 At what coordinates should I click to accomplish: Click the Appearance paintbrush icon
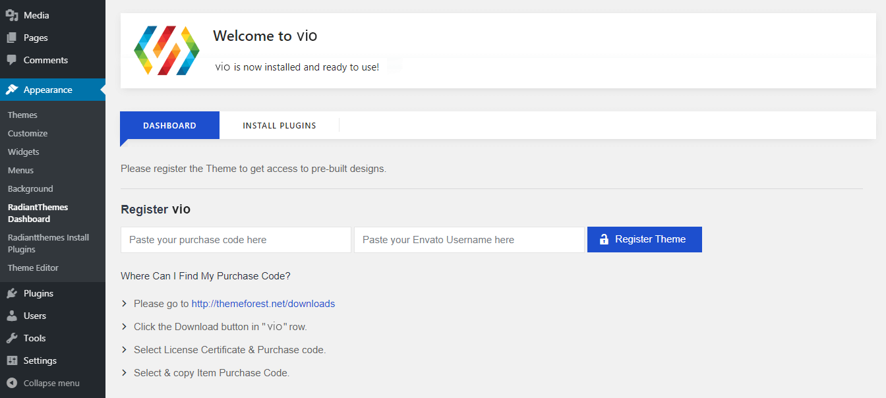[12, 90]
